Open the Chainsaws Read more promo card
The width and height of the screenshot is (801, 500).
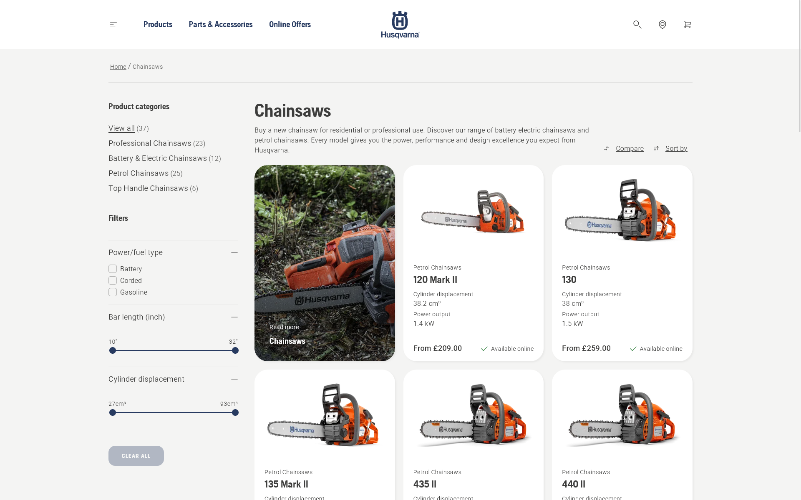point(325,263)
